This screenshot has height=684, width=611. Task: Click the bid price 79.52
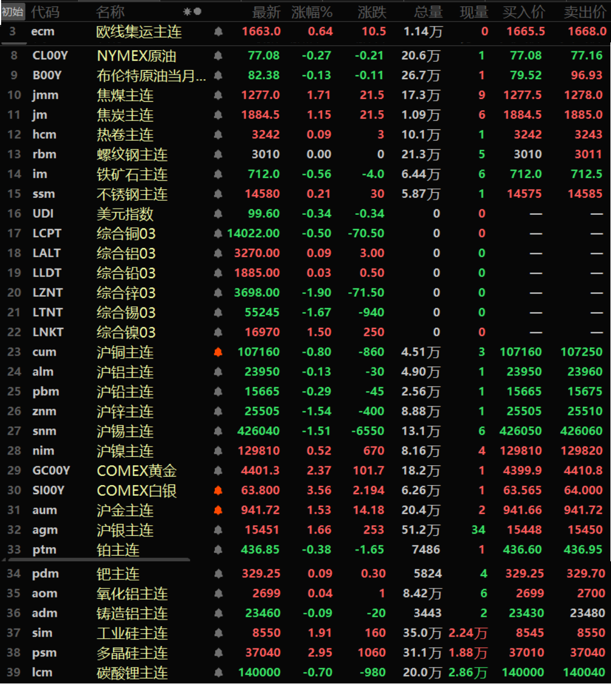[x=526, y=75]
